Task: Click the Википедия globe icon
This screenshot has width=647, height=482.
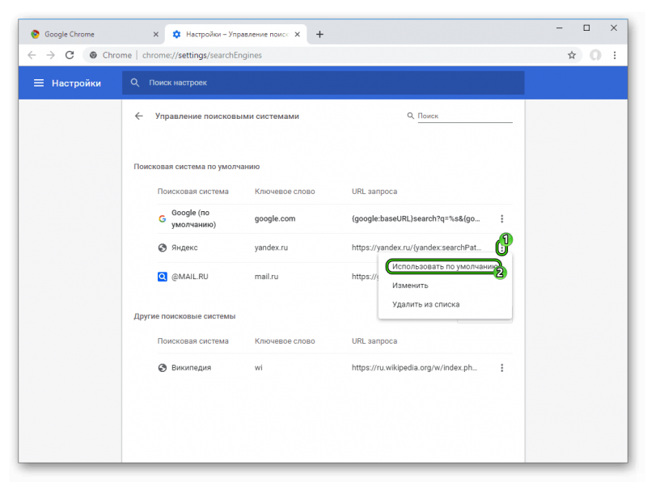Action: point(163,368)
